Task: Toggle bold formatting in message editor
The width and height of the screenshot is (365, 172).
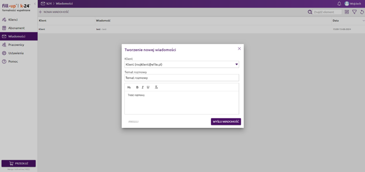Action: pos(137,87)
